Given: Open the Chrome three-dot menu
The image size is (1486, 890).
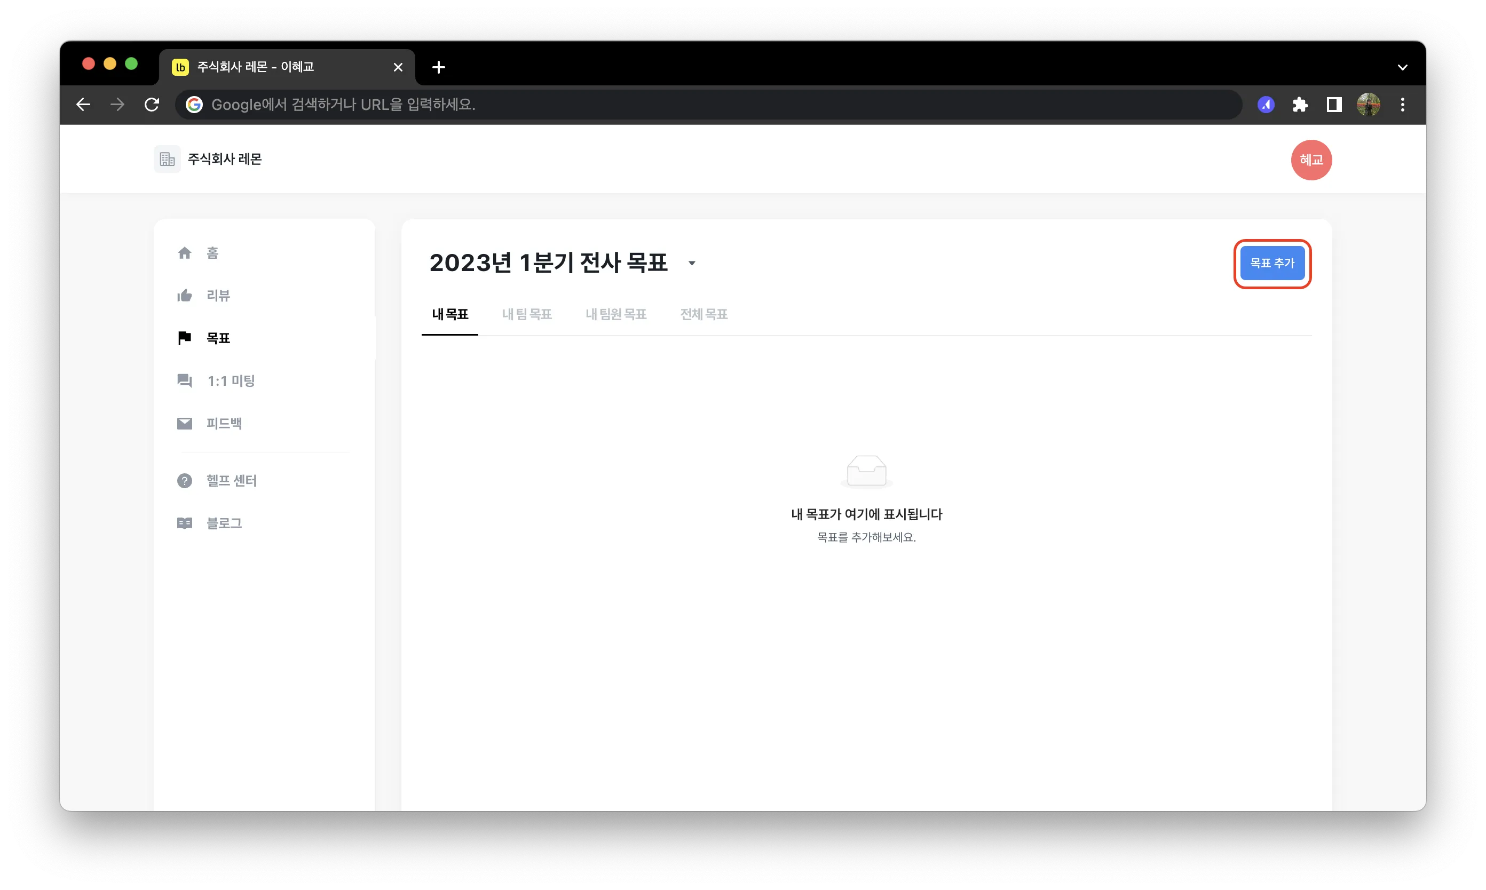Looking at the screenshot, I should (1402, 105).
